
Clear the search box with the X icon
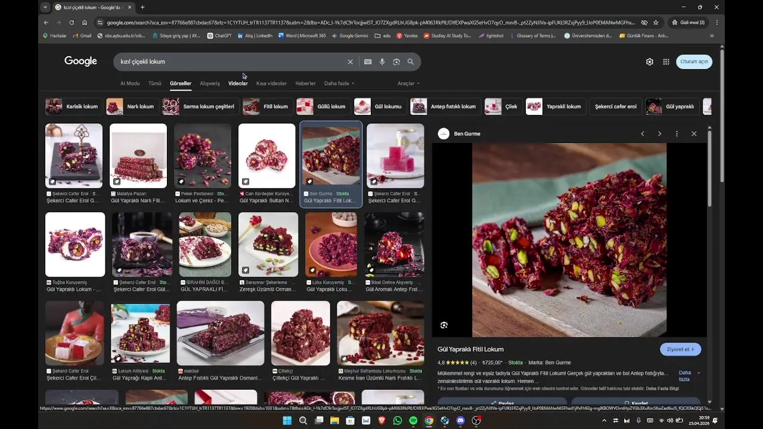351,62
